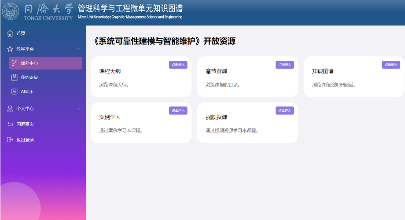Expand the 个人中心 section chevron
Image resolution: width=405 pixels, height=220 pixels.
78,108
